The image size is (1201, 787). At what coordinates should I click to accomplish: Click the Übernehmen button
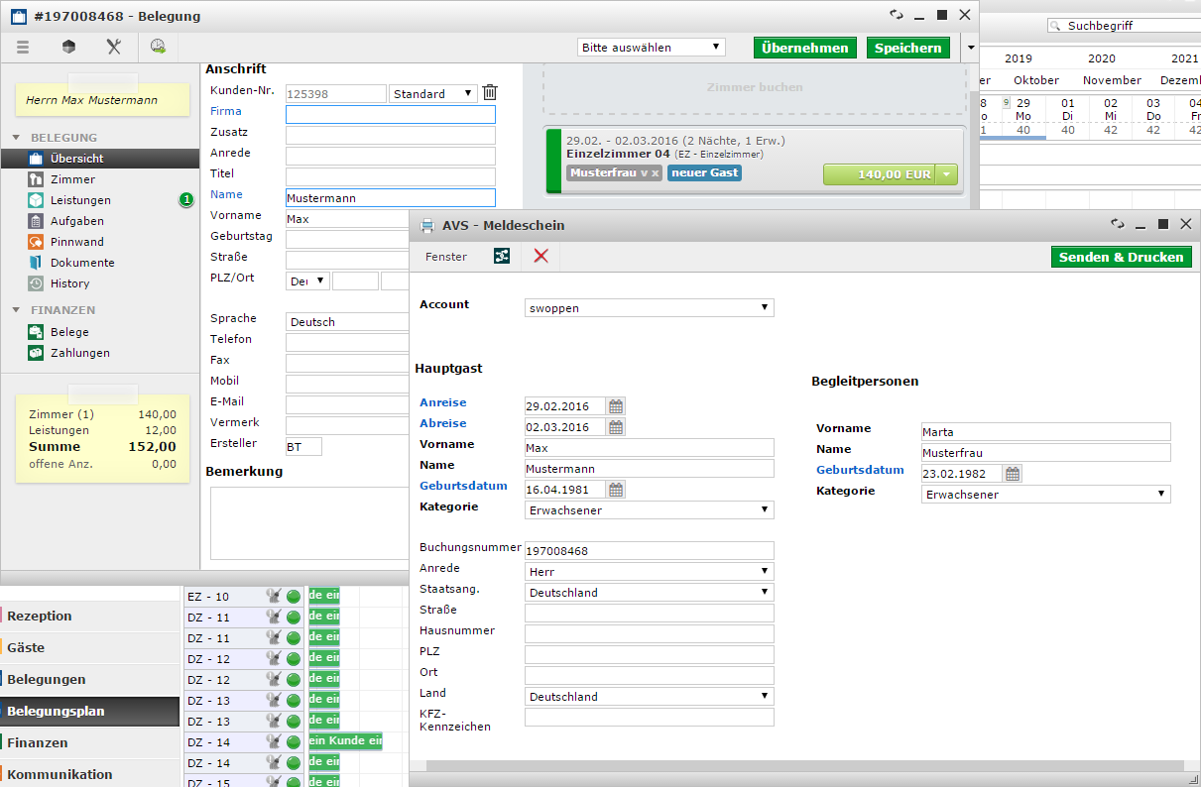805,48
